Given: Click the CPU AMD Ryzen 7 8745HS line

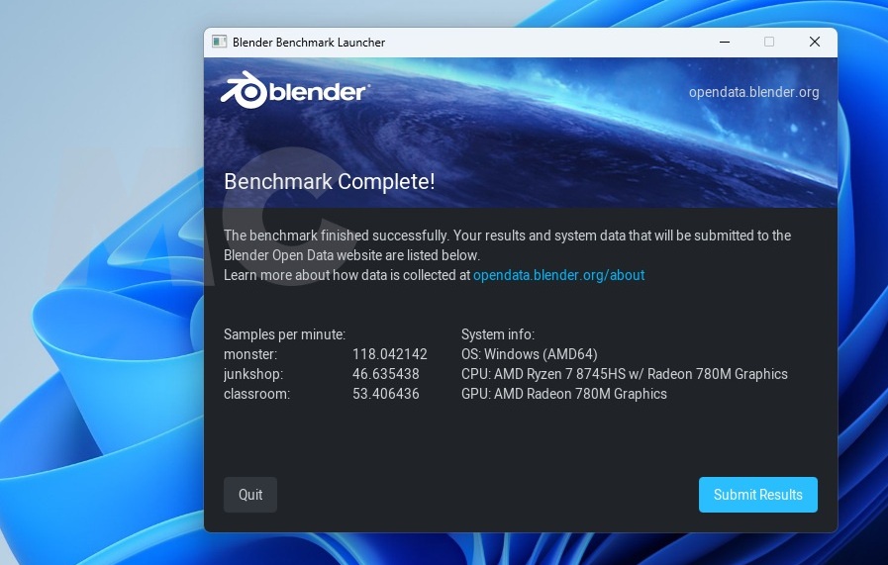Looking at the screenshot, I should click(624, 374).
